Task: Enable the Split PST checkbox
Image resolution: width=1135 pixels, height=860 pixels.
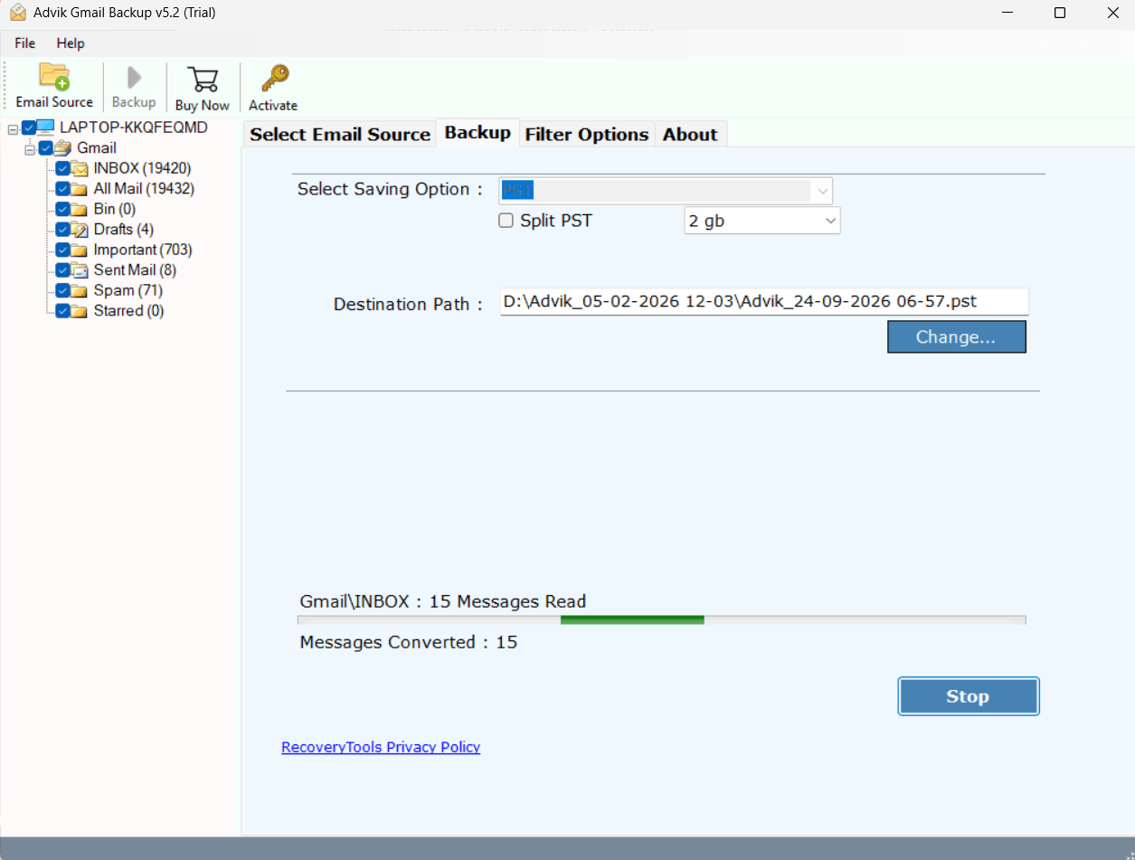Action: click(x=506, y=221)
